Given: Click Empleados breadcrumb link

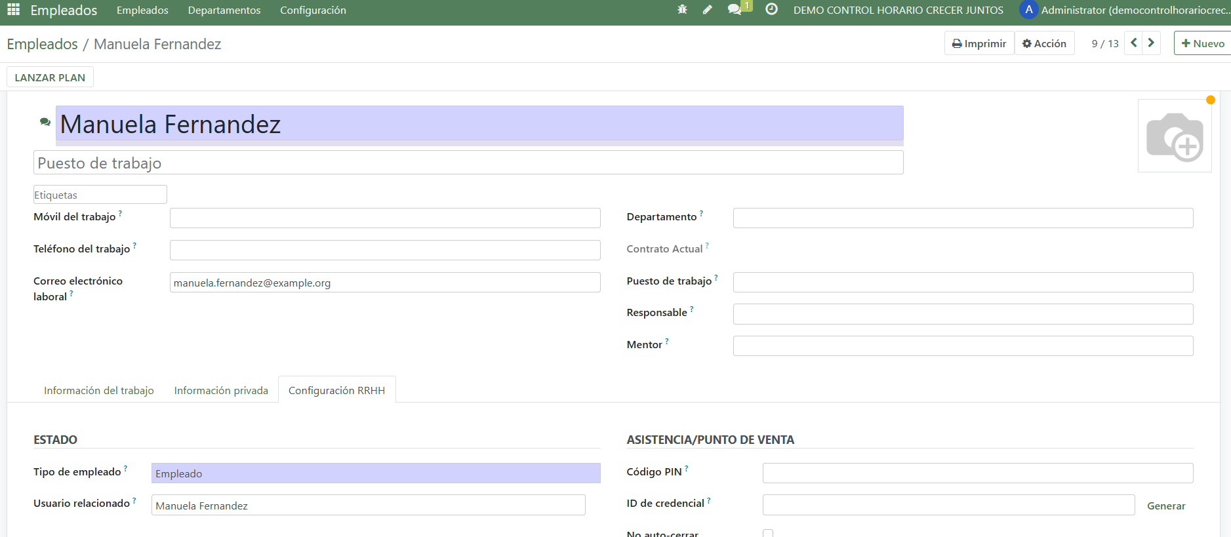Looking at the screenshot, I should 43,44.
